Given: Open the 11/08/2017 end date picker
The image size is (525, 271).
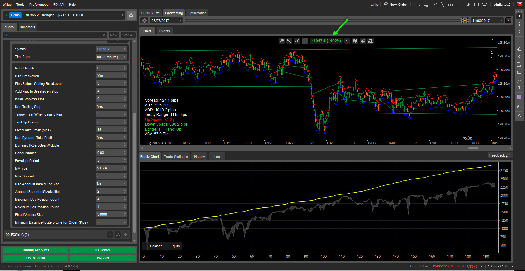Looking at the screenshot, I should [x=487, y=21].
